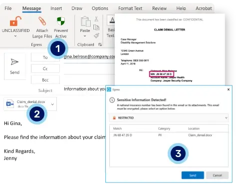Open the File tab
This screenshot has height=186, width=240.
pyautogui.click(x=8, y=8)
